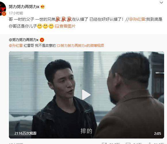Screen dimensions: 167x144
Task: Open @孙红雷 mention in original post
Action: coord(16,46)
